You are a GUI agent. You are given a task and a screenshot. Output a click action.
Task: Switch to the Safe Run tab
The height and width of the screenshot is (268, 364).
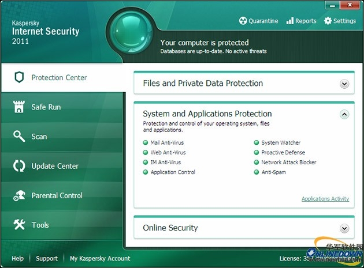pyautogui.click(x=46, y=107)
